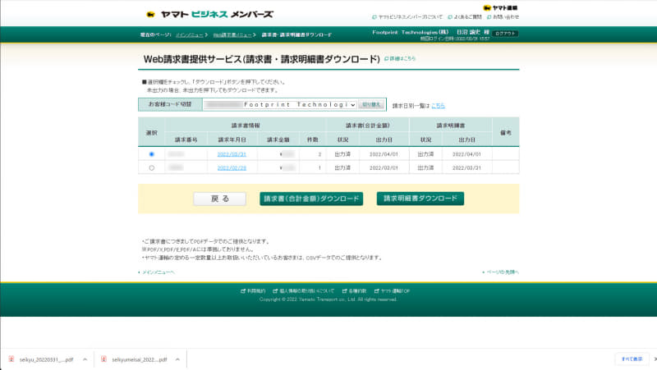Open the よくあるご質問 FAQ link
Screen dimensions: 657x370
465,17
